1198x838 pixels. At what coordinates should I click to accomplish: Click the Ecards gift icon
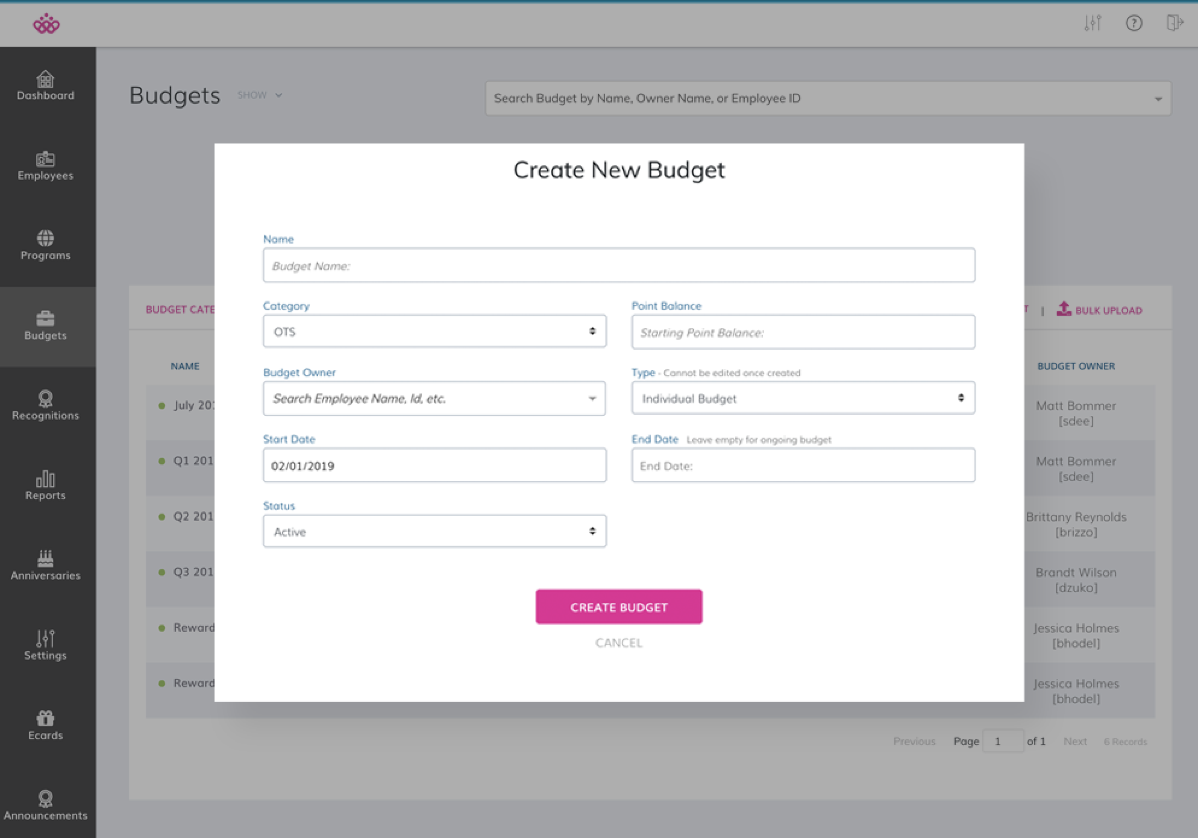pyautogui.click(x=45, y=719)
